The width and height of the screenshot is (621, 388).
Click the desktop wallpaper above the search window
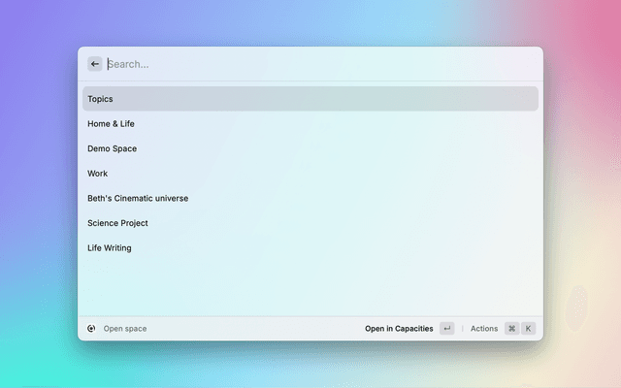pyautogui.click(x=310, y=21)
